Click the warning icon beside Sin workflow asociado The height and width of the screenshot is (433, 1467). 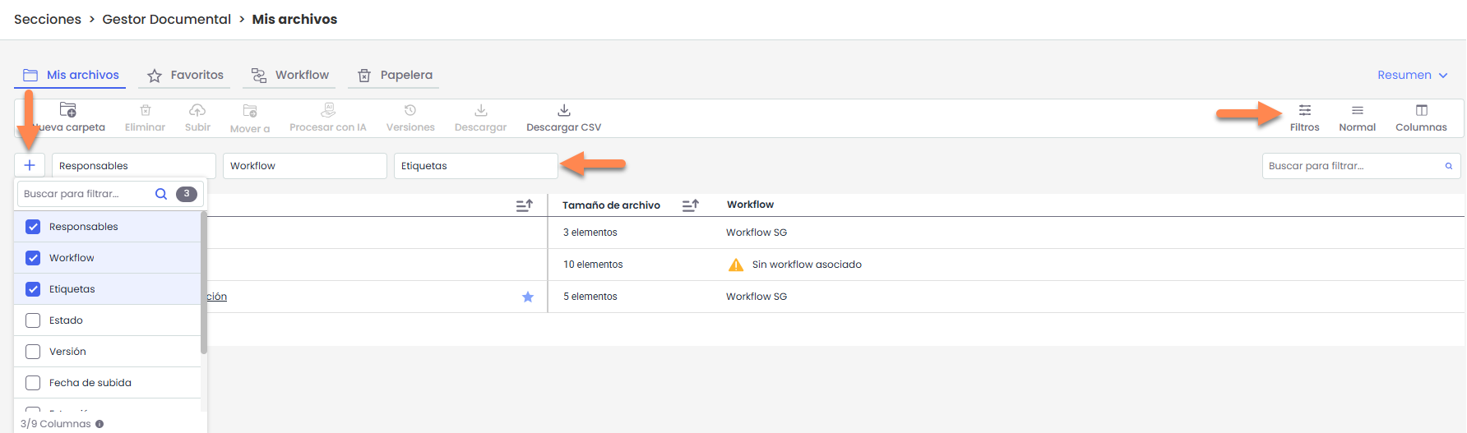click(736, 265)
